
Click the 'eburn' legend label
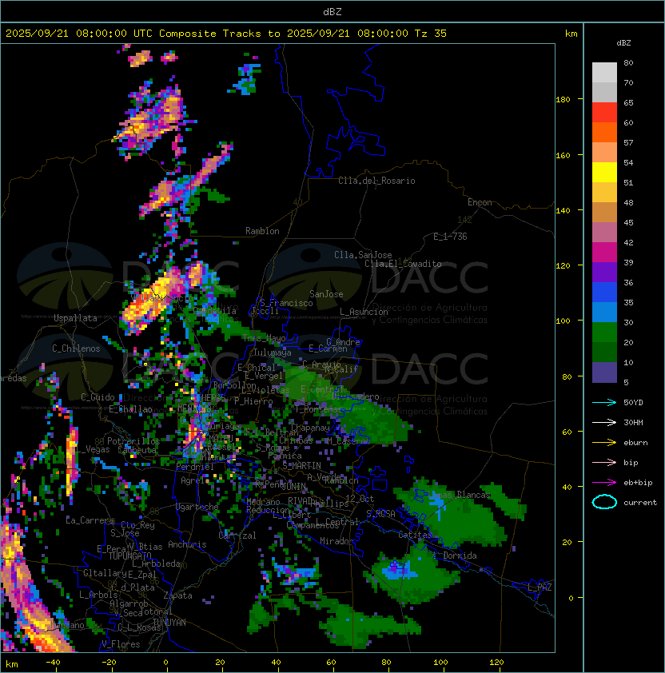click(x=635, y=443)
